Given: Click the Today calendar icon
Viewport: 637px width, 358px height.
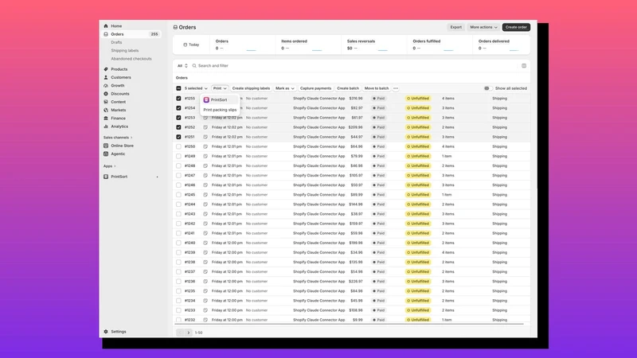Looking at the screenshot, I should click(186, 45).
